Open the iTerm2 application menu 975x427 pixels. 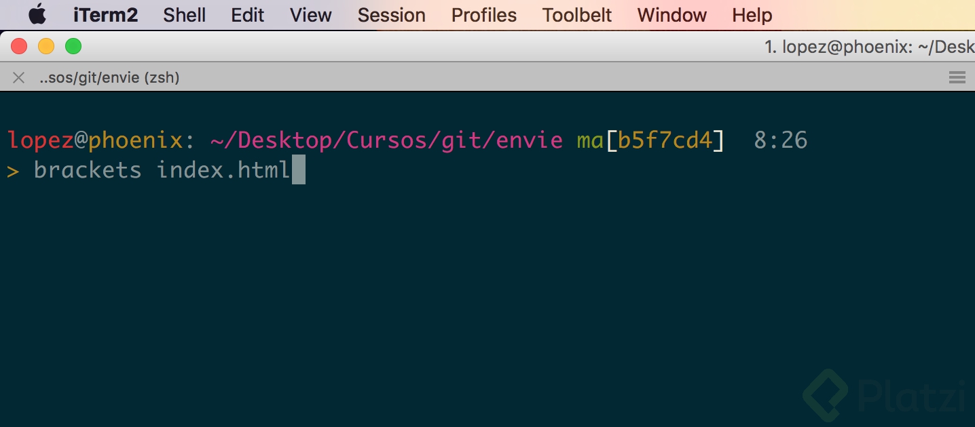point(105,15)
